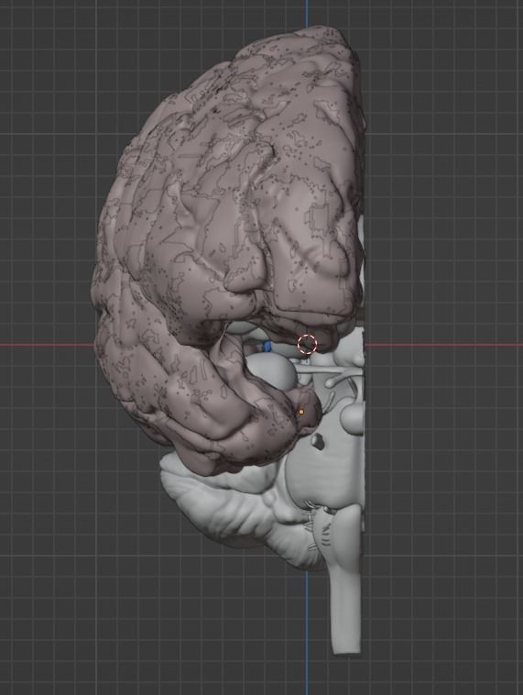Select the gray spinal cord stem
Screen dimensions: 523x695
point(346,612)
